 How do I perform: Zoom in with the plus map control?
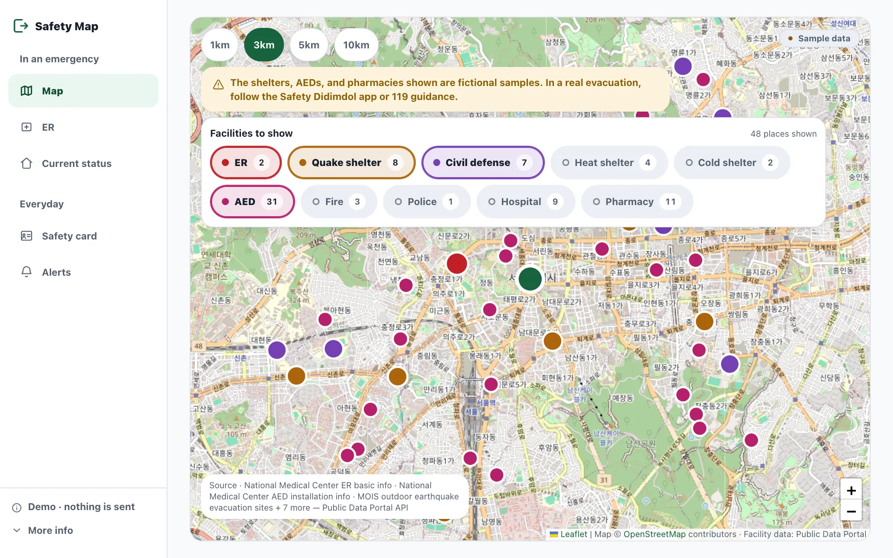pos(851,490)
